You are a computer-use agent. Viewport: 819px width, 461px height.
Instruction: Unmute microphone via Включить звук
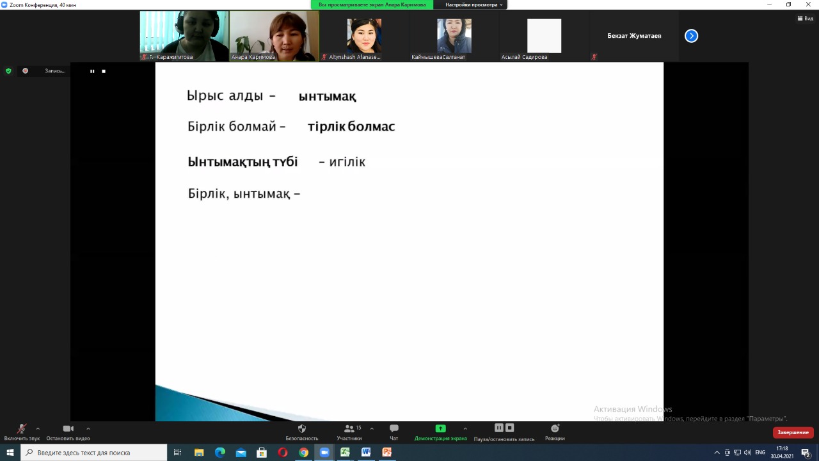(22, 432)
